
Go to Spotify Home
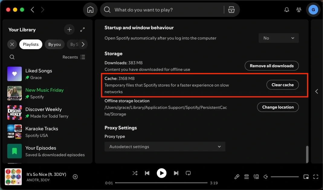(x=90, y=10)
